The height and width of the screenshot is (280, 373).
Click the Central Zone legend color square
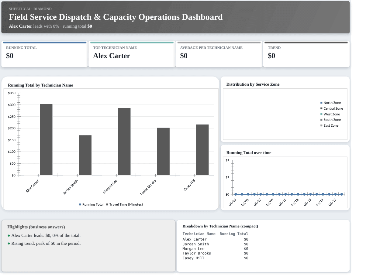(x=321, y=108)
